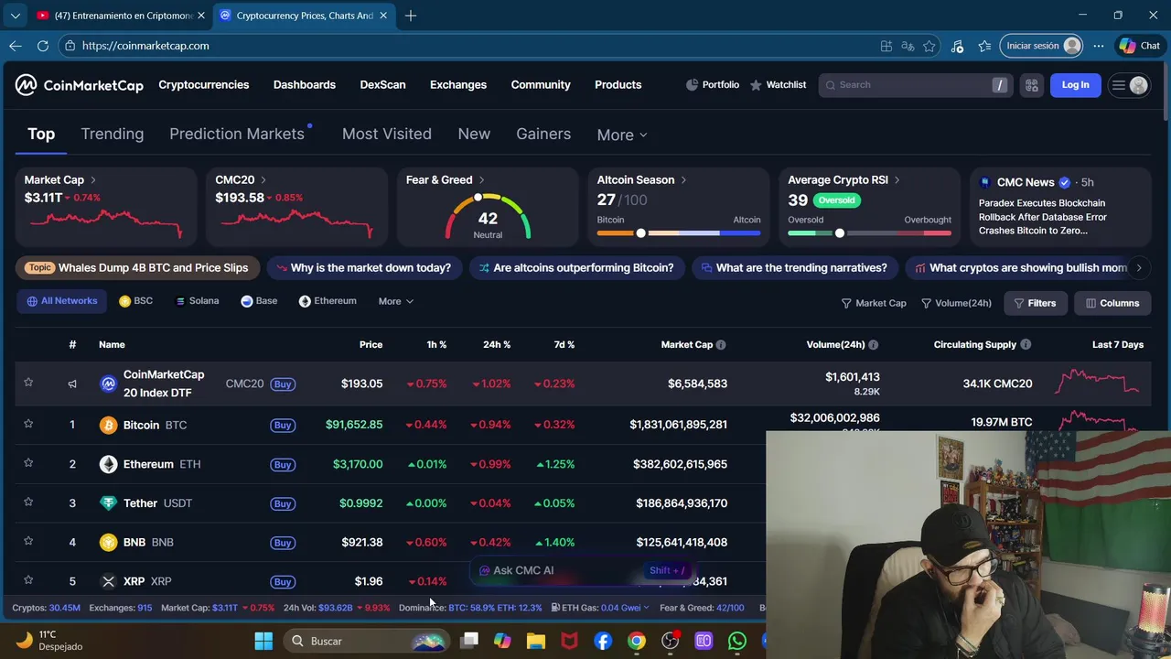Switch to the Most Visited tab
The image size is (1171, 659).
pos(387,134)
